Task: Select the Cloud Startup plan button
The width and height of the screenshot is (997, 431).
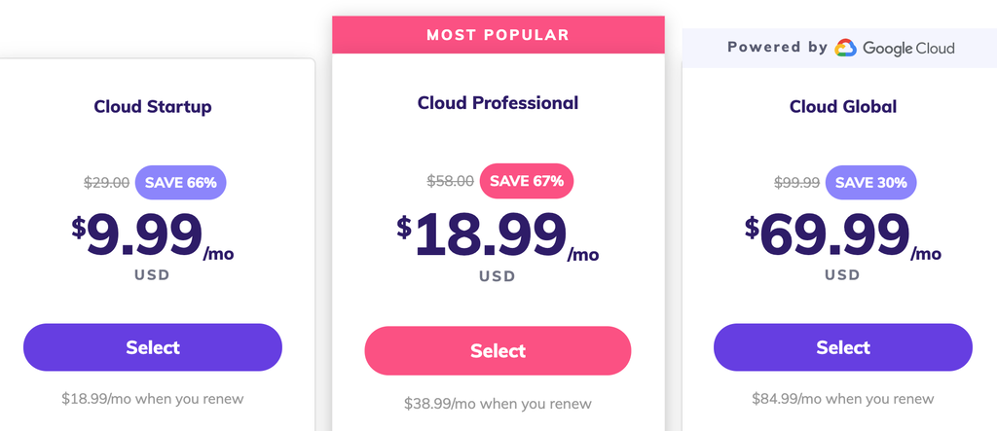Action: [x=153, y=347]
